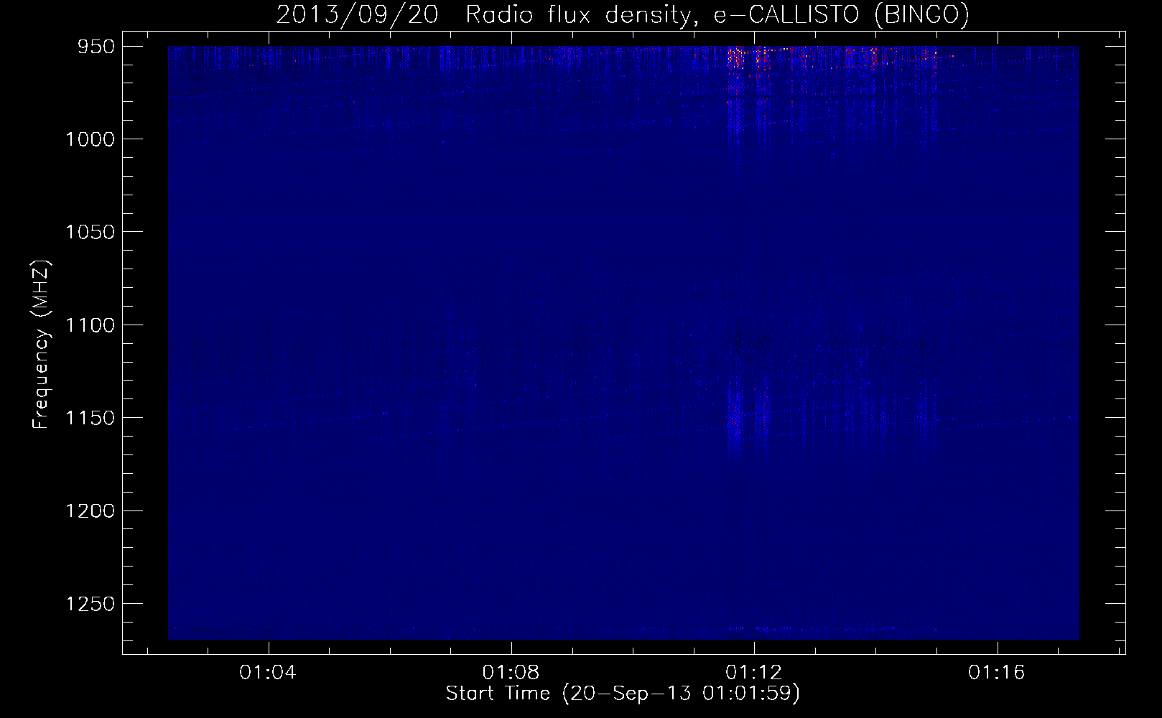Select the 1000 frequency axis label
Viewport: 1162px width, 718px height.
tap(90, 139)
